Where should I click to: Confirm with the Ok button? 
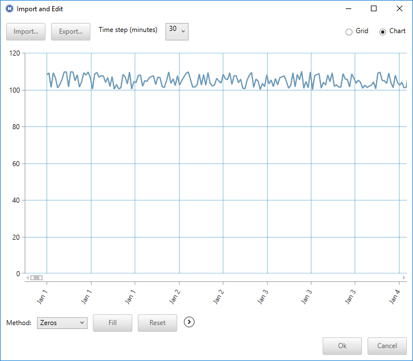click(x=342, y=346)
